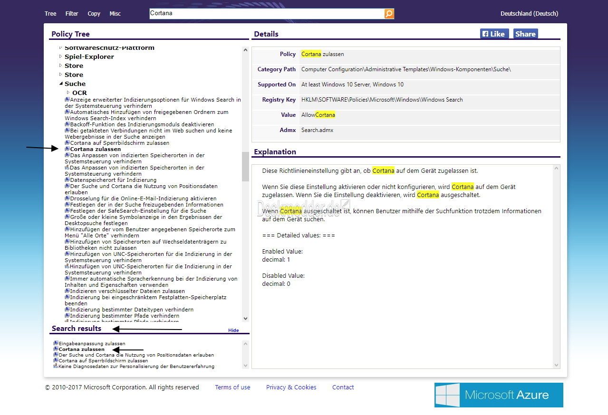The width and height of the screenshot is (608, 415).
Task: Click the Policy Tree scrollbar up arrow
Action: [x=245, y=50]
